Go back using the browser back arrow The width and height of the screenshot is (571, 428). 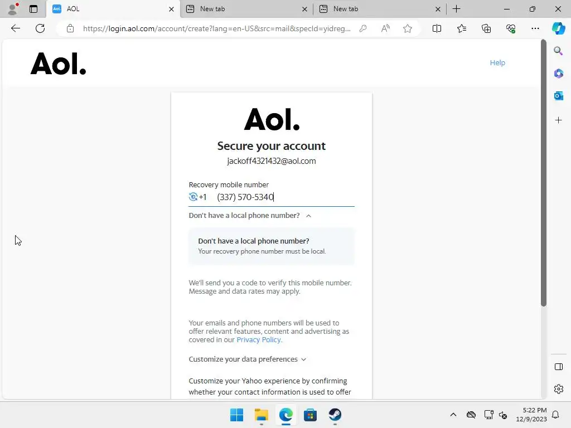(15, 28)
